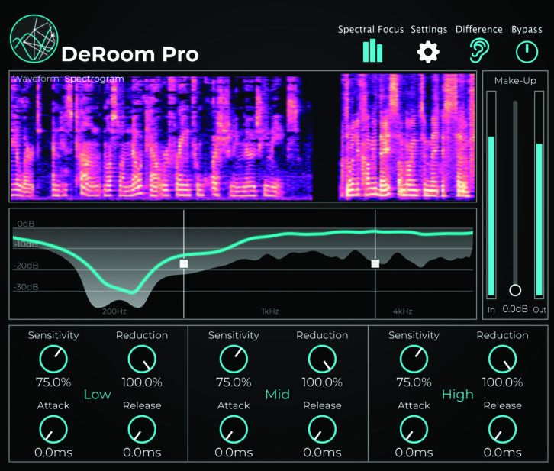The image size is (554, 471).
Task: Click the Settings label text
Action: pos(429,29)
